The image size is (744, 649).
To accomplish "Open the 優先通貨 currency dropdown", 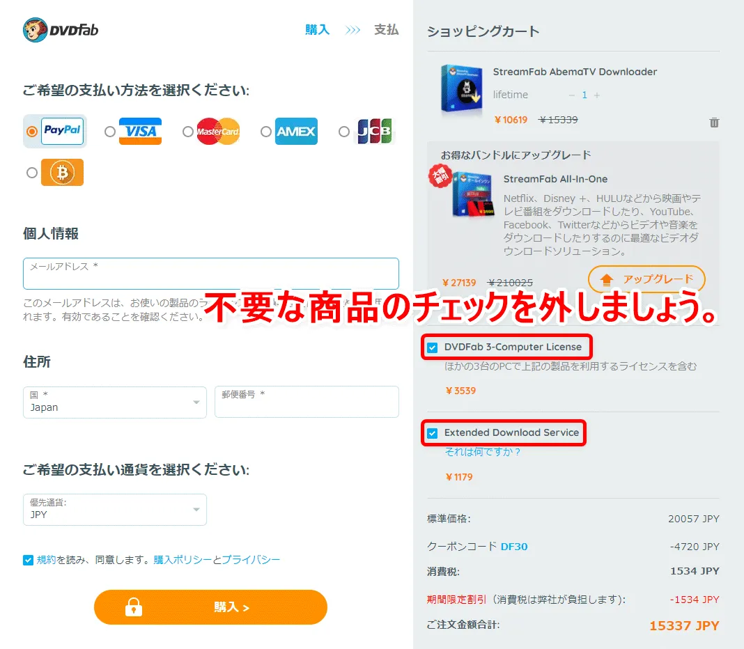I will point(115,510).
